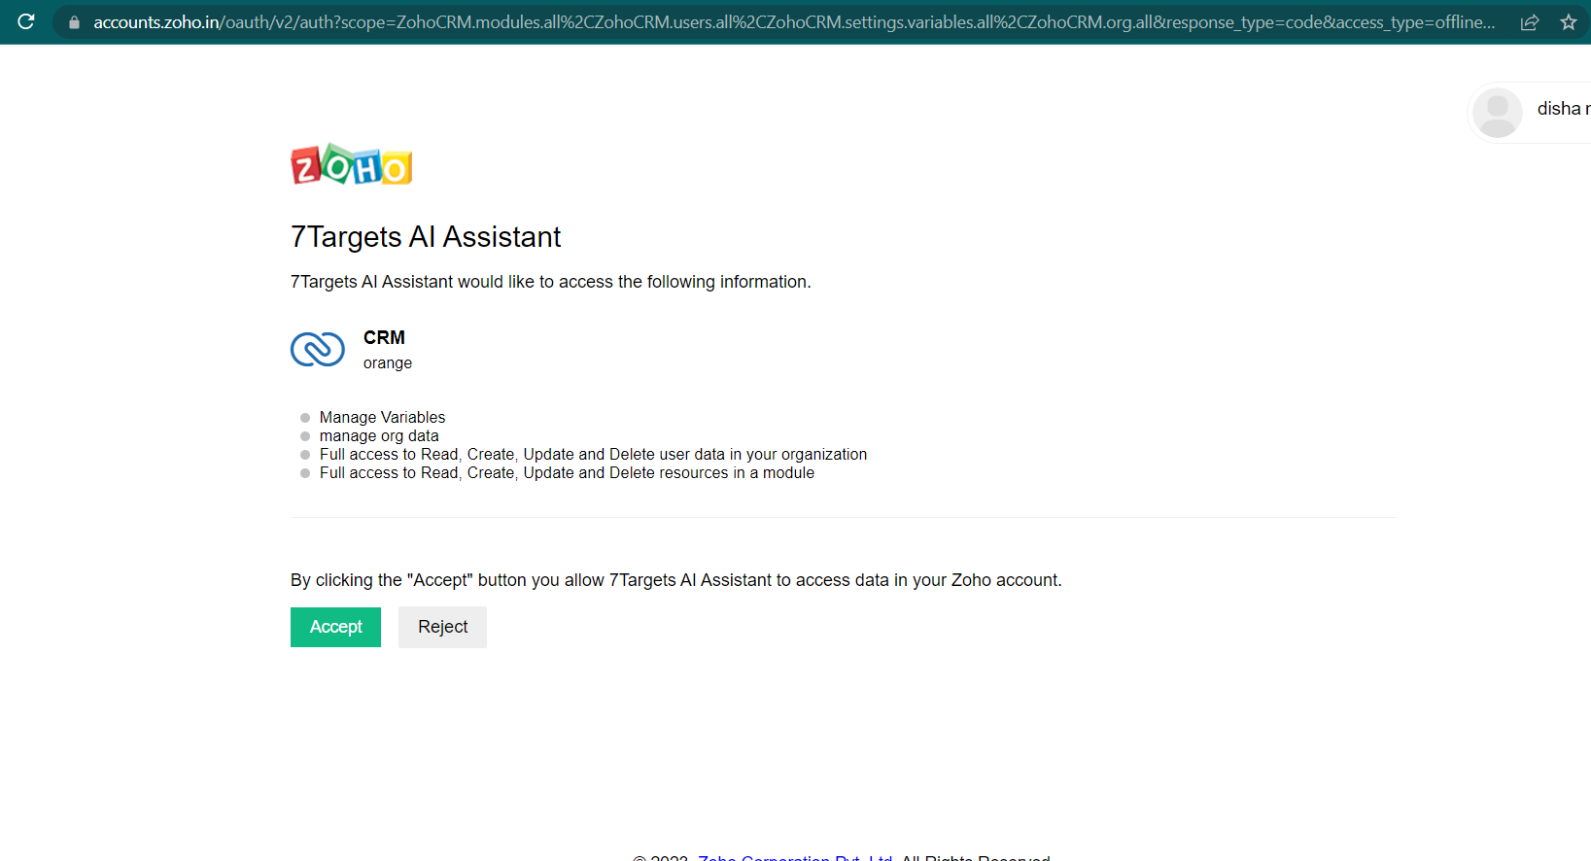1591x861 pixels.
Task: Click the 7Targets AI Assistant heading
Action: pyautogui.click(x=426, y=237)
